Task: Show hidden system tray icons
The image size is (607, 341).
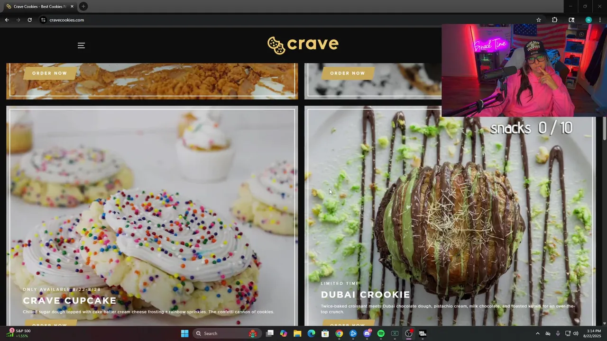Action: pyautogui.click(x=537, y=333)
